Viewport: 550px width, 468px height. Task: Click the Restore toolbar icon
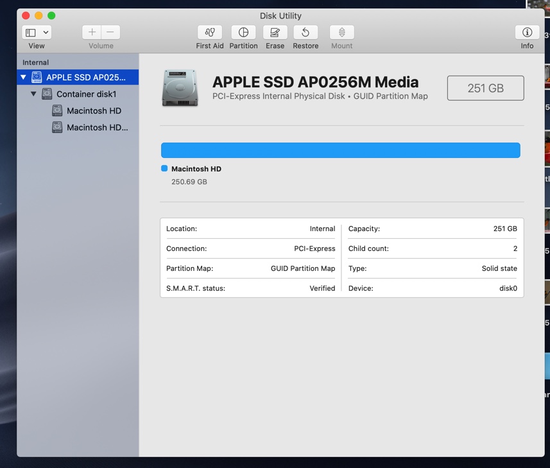(305, 32)
